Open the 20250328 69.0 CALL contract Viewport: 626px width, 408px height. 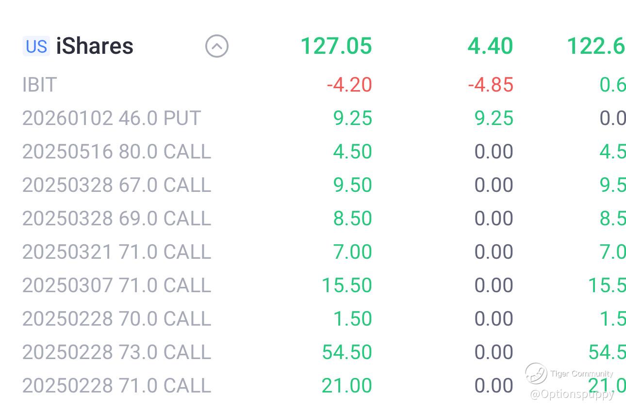[116, 219]
